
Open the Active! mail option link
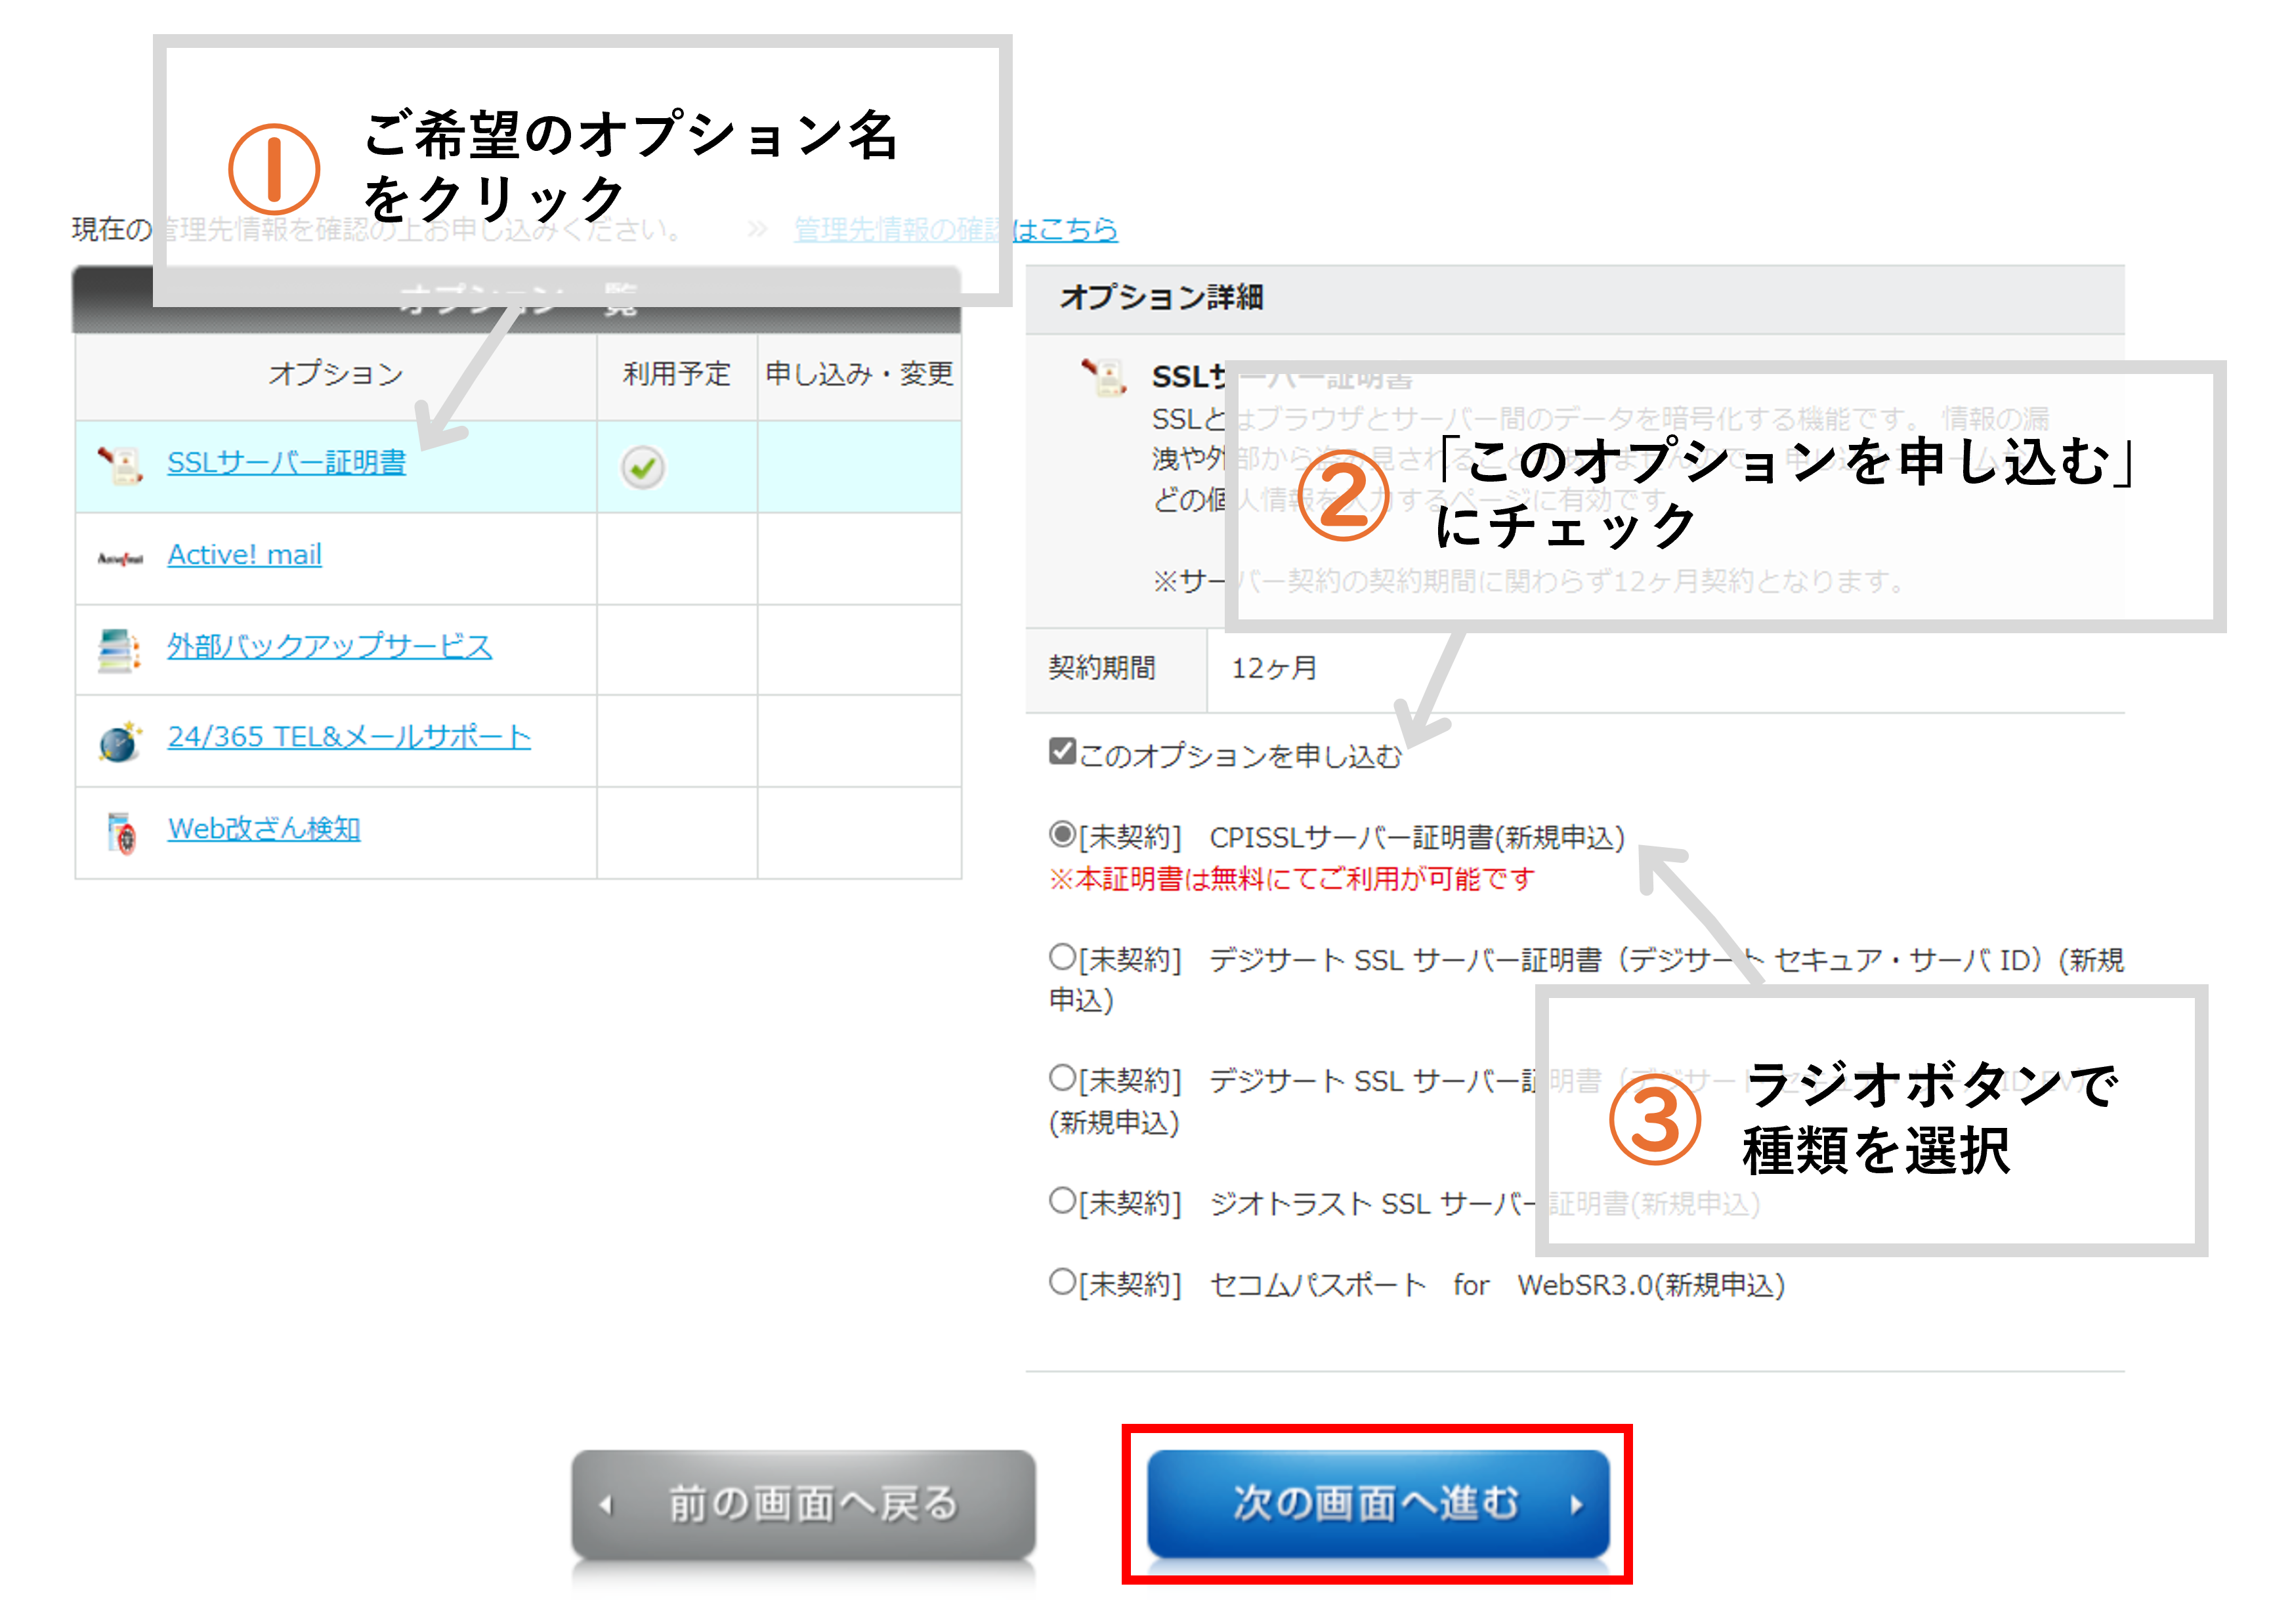[x=244, y=554]
